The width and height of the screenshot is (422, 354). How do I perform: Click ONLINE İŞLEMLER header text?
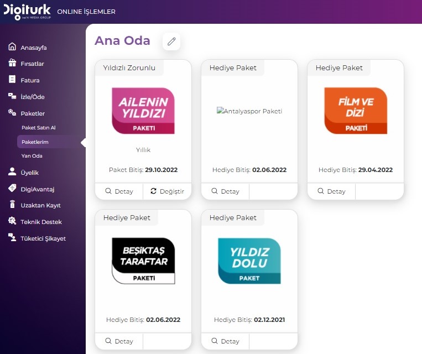pos(86,12)
